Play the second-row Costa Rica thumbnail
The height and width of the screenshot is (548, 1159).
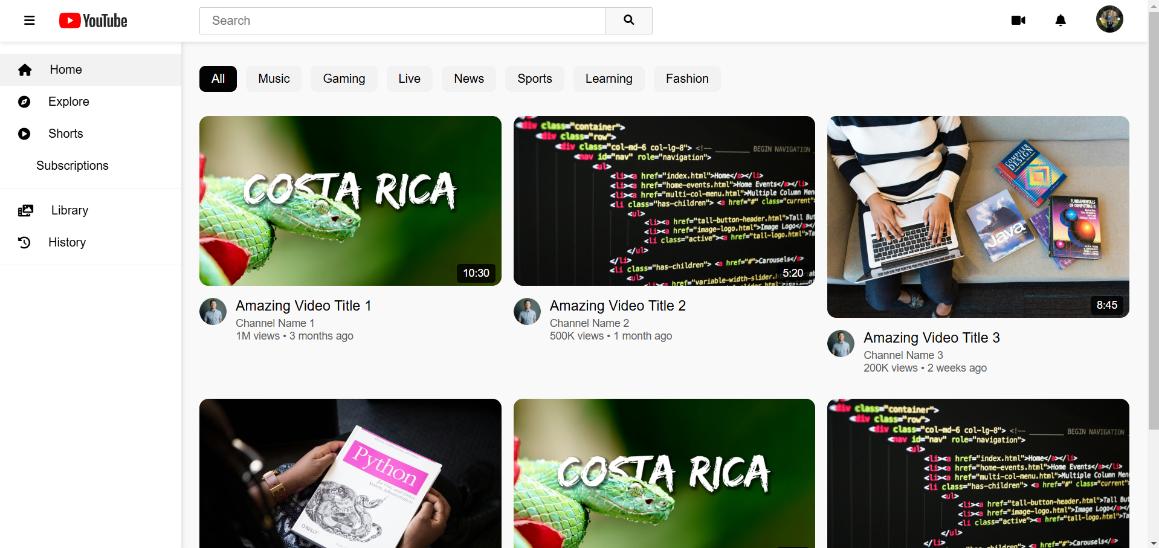[664, 473]
